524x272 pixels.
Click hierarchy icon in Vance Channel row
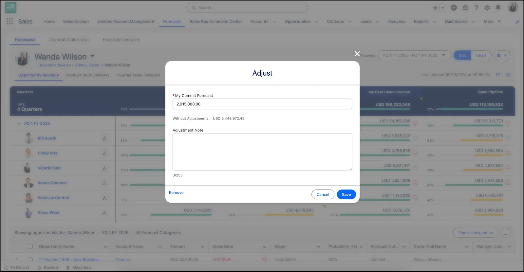click(x=104, y=183)
